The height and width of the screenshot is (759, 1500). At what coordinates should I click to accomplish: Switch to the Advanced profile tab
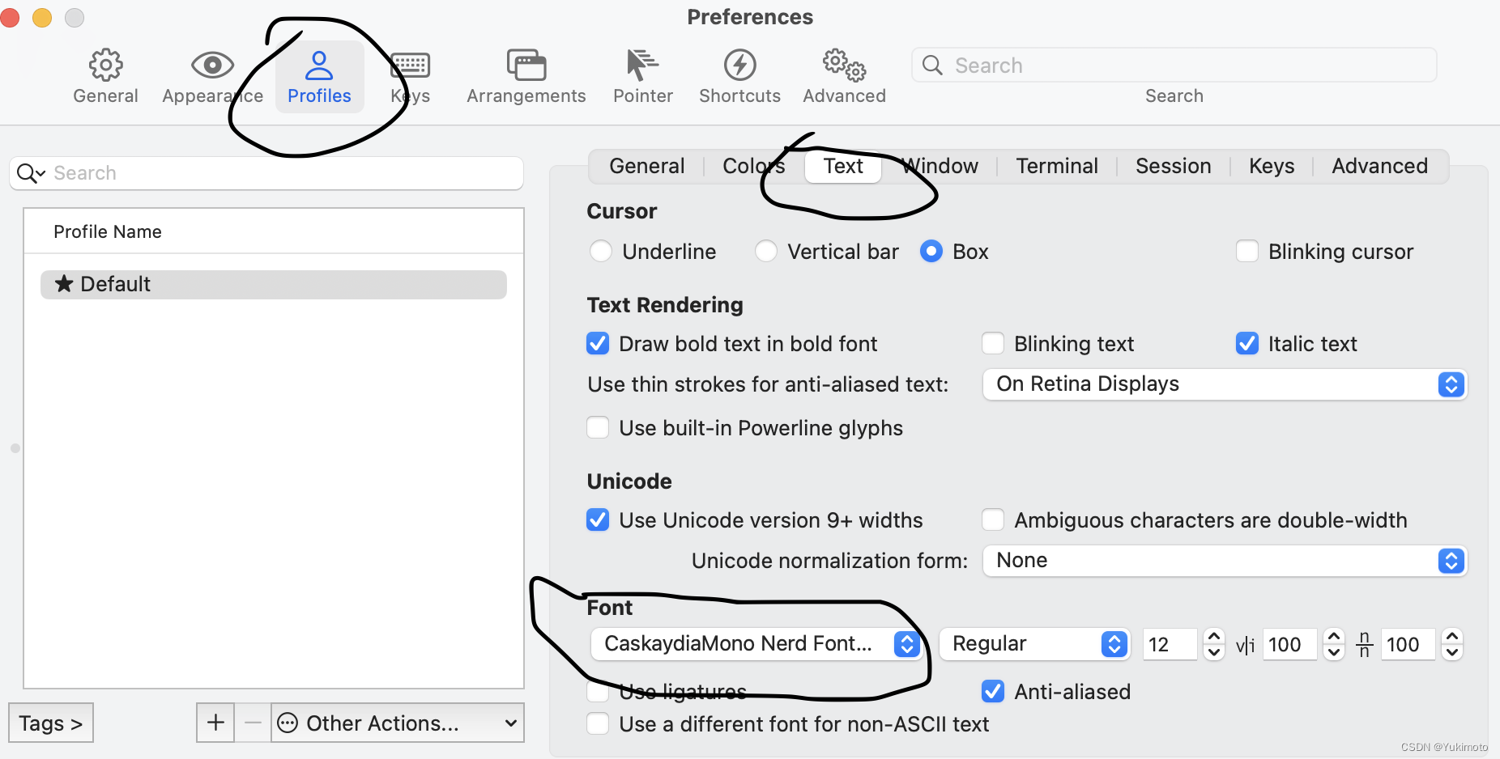coord(1380,166)
